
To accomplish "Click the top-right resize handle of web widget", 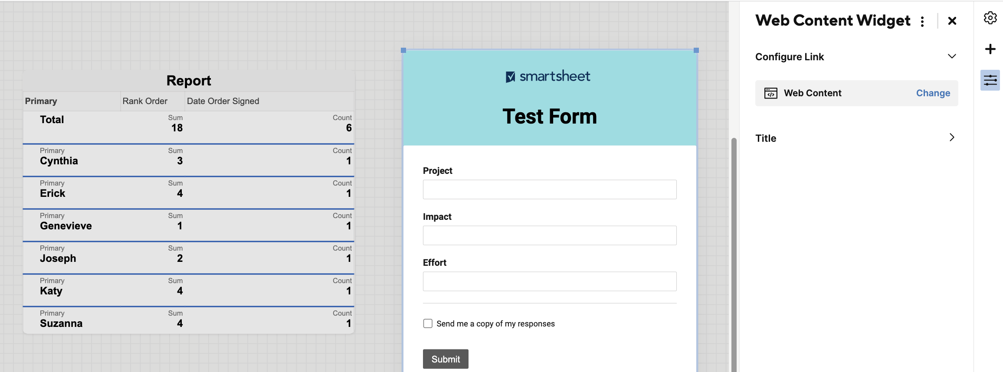I will point(696,50).
